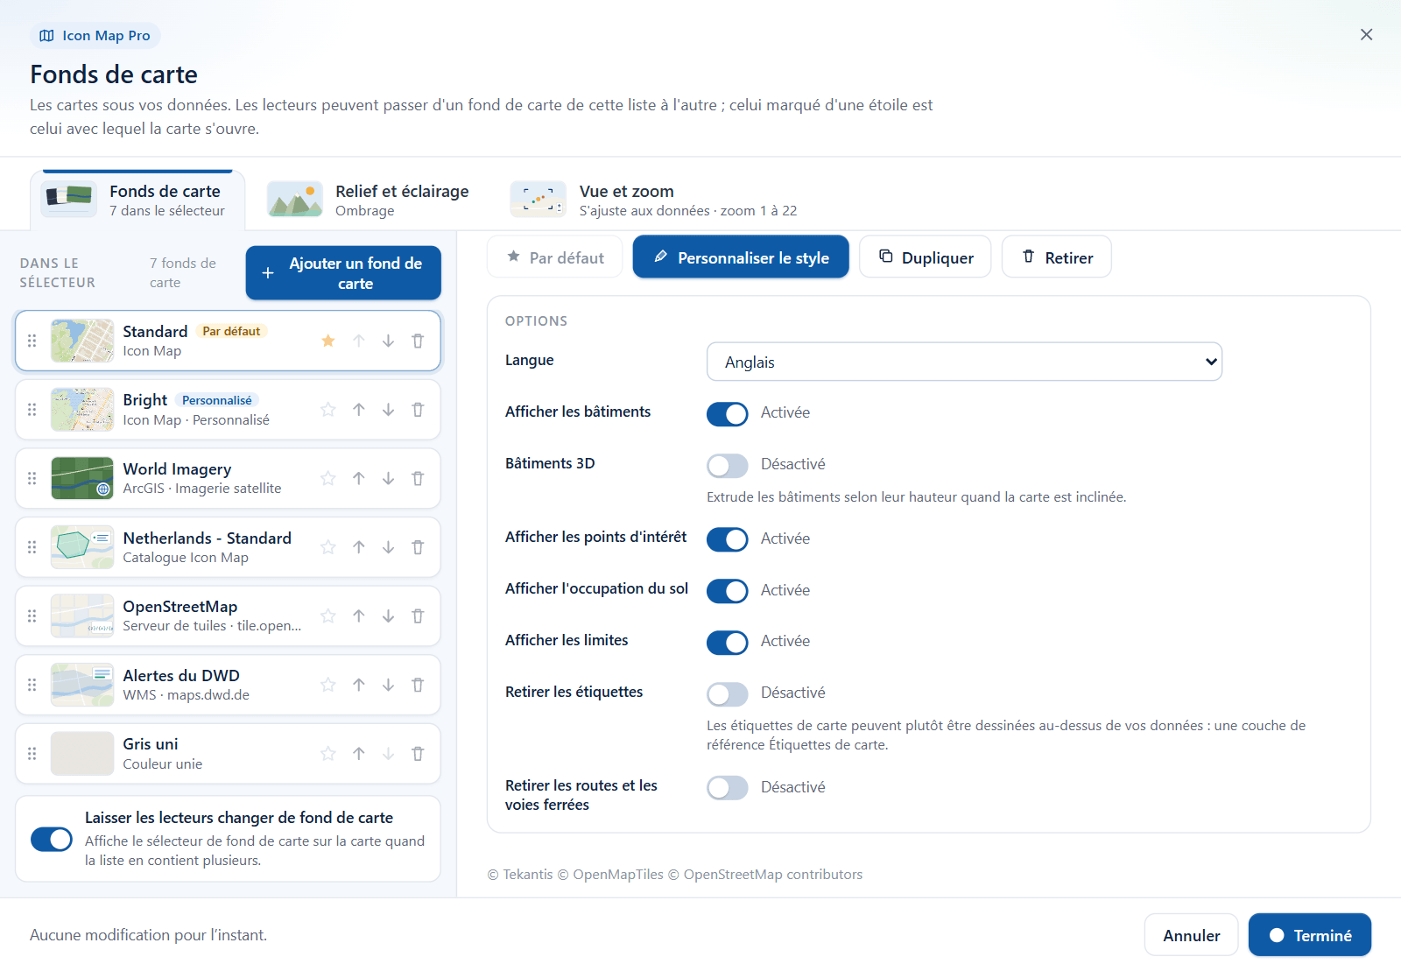Click the drag handle of the Bright row

(32, 410)
